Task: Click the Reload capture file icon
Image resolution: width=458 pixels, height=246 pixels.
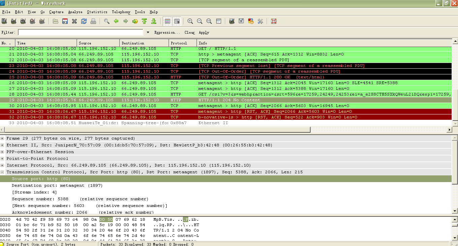Action: point(84,21)
